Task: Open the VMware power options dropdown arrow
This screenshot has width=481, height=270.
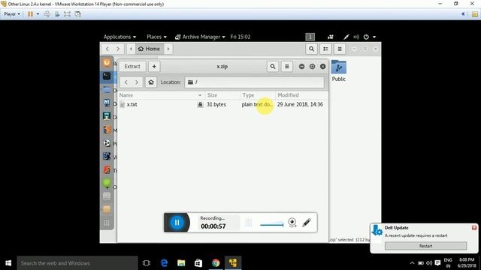Action: click(x=38, y=14)
